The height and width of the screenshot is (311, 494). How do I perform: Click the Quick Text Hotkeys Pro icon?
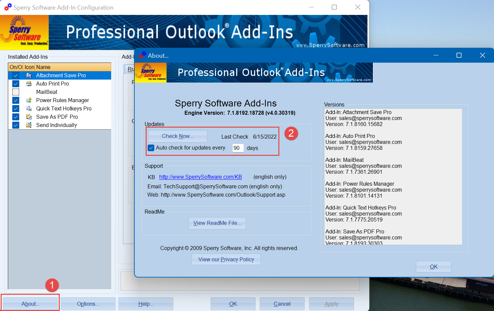(x=29, y=108)
